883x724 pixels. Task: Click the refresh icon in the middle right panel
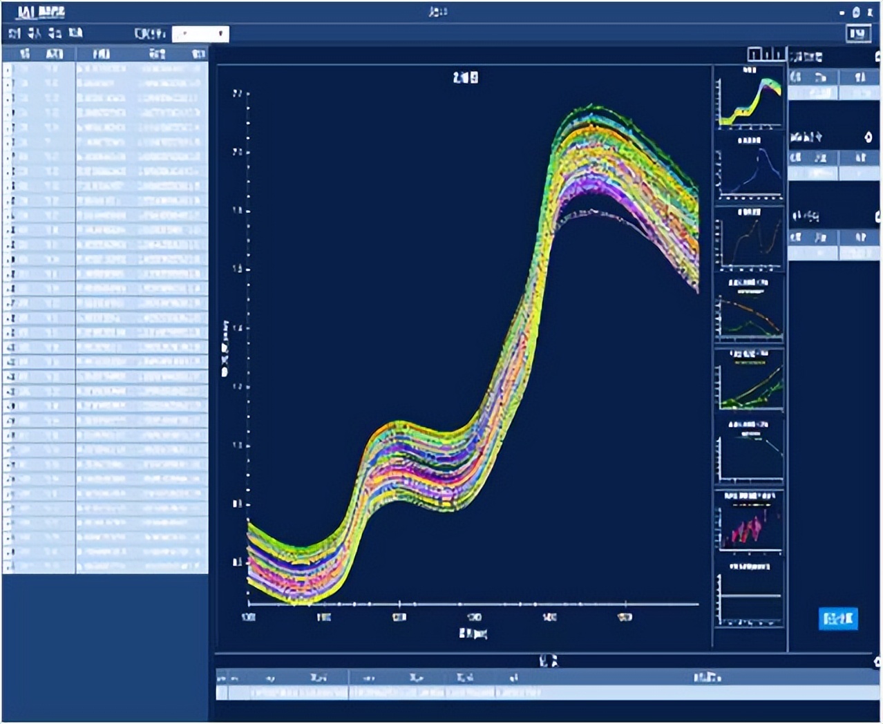click(869, 138)
